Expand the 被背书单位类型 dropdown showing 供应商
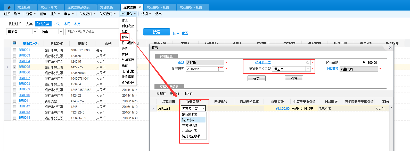 (308, 69)
